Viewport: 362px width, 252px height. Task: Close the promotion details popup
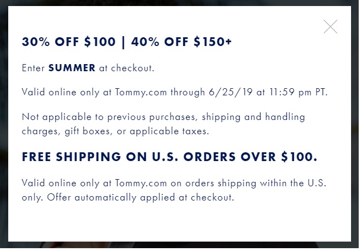[330, 26]
